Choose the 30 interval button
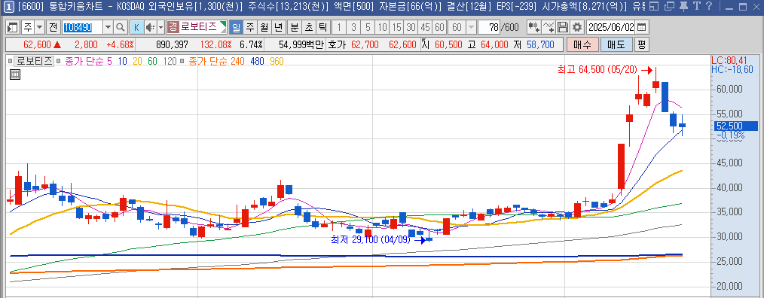Screen dimensions: 764x298 pos(411,27)
